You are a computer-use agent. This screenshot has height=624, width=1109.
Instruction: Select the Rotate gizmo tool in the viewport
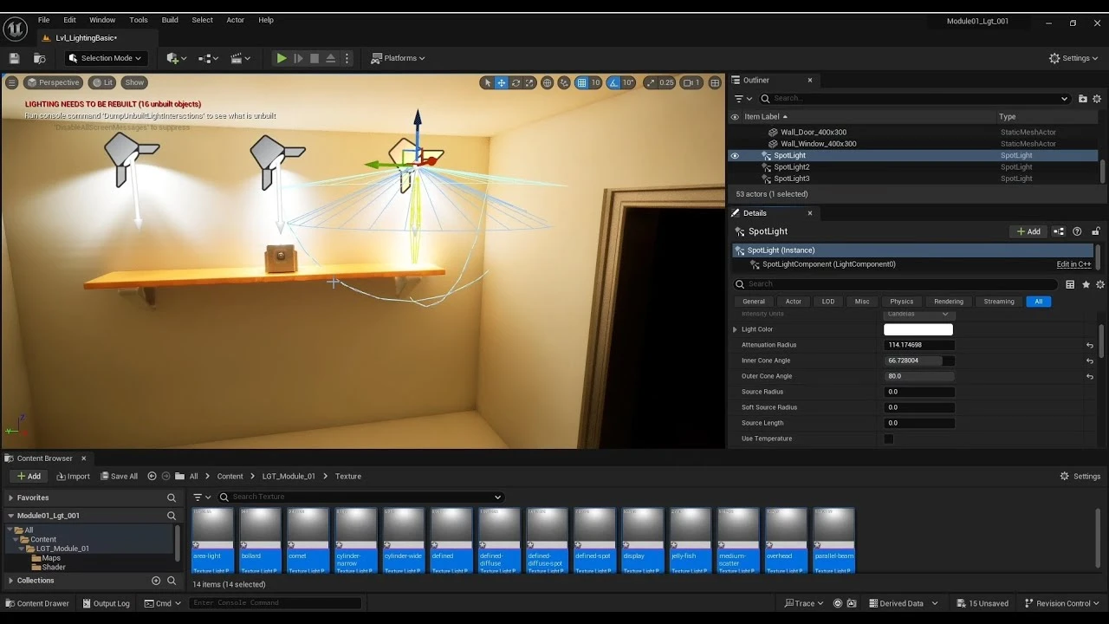[516, 82]
